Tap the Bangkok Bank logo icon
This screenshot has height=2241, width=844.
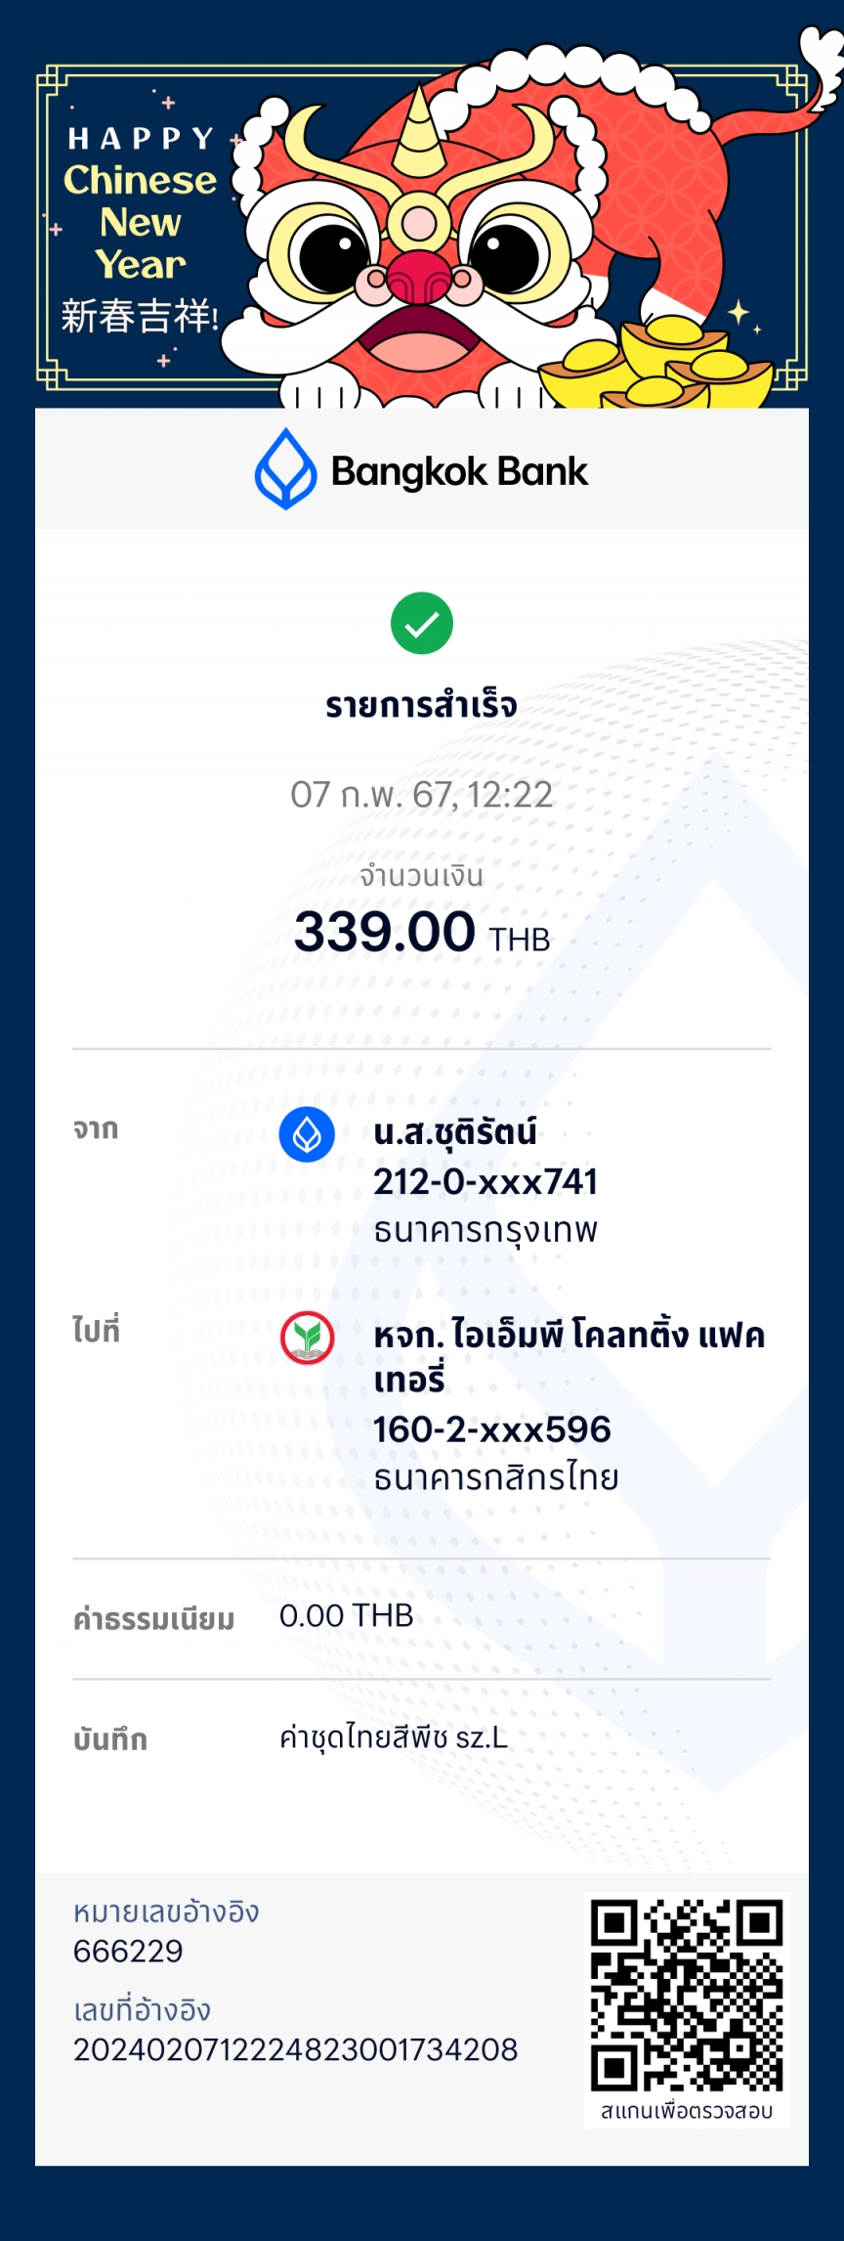point(285,469)
